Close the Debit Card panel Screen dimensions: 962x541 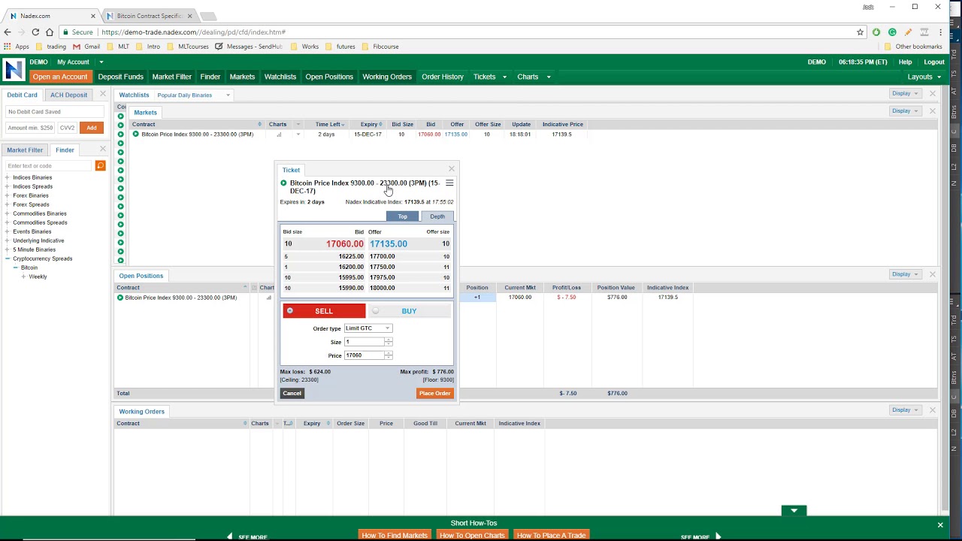click(x=103, y=94)
